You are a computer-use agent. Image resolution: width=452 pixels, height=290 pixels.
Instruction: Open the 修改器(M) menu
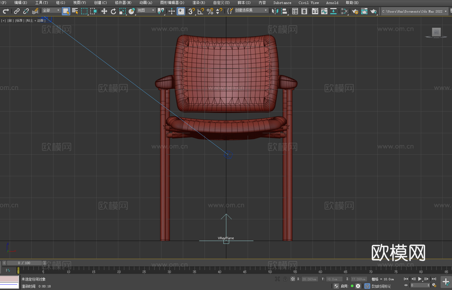point(123,3)
